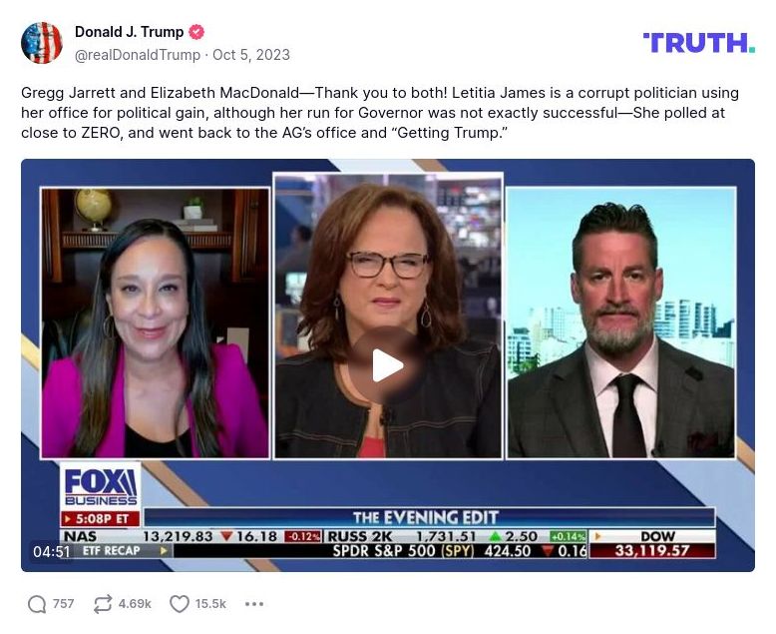Screen dimensions: 776x634
Task: Click the Oct 5, 2023 timestamp
Action: (x=251, y=55)
